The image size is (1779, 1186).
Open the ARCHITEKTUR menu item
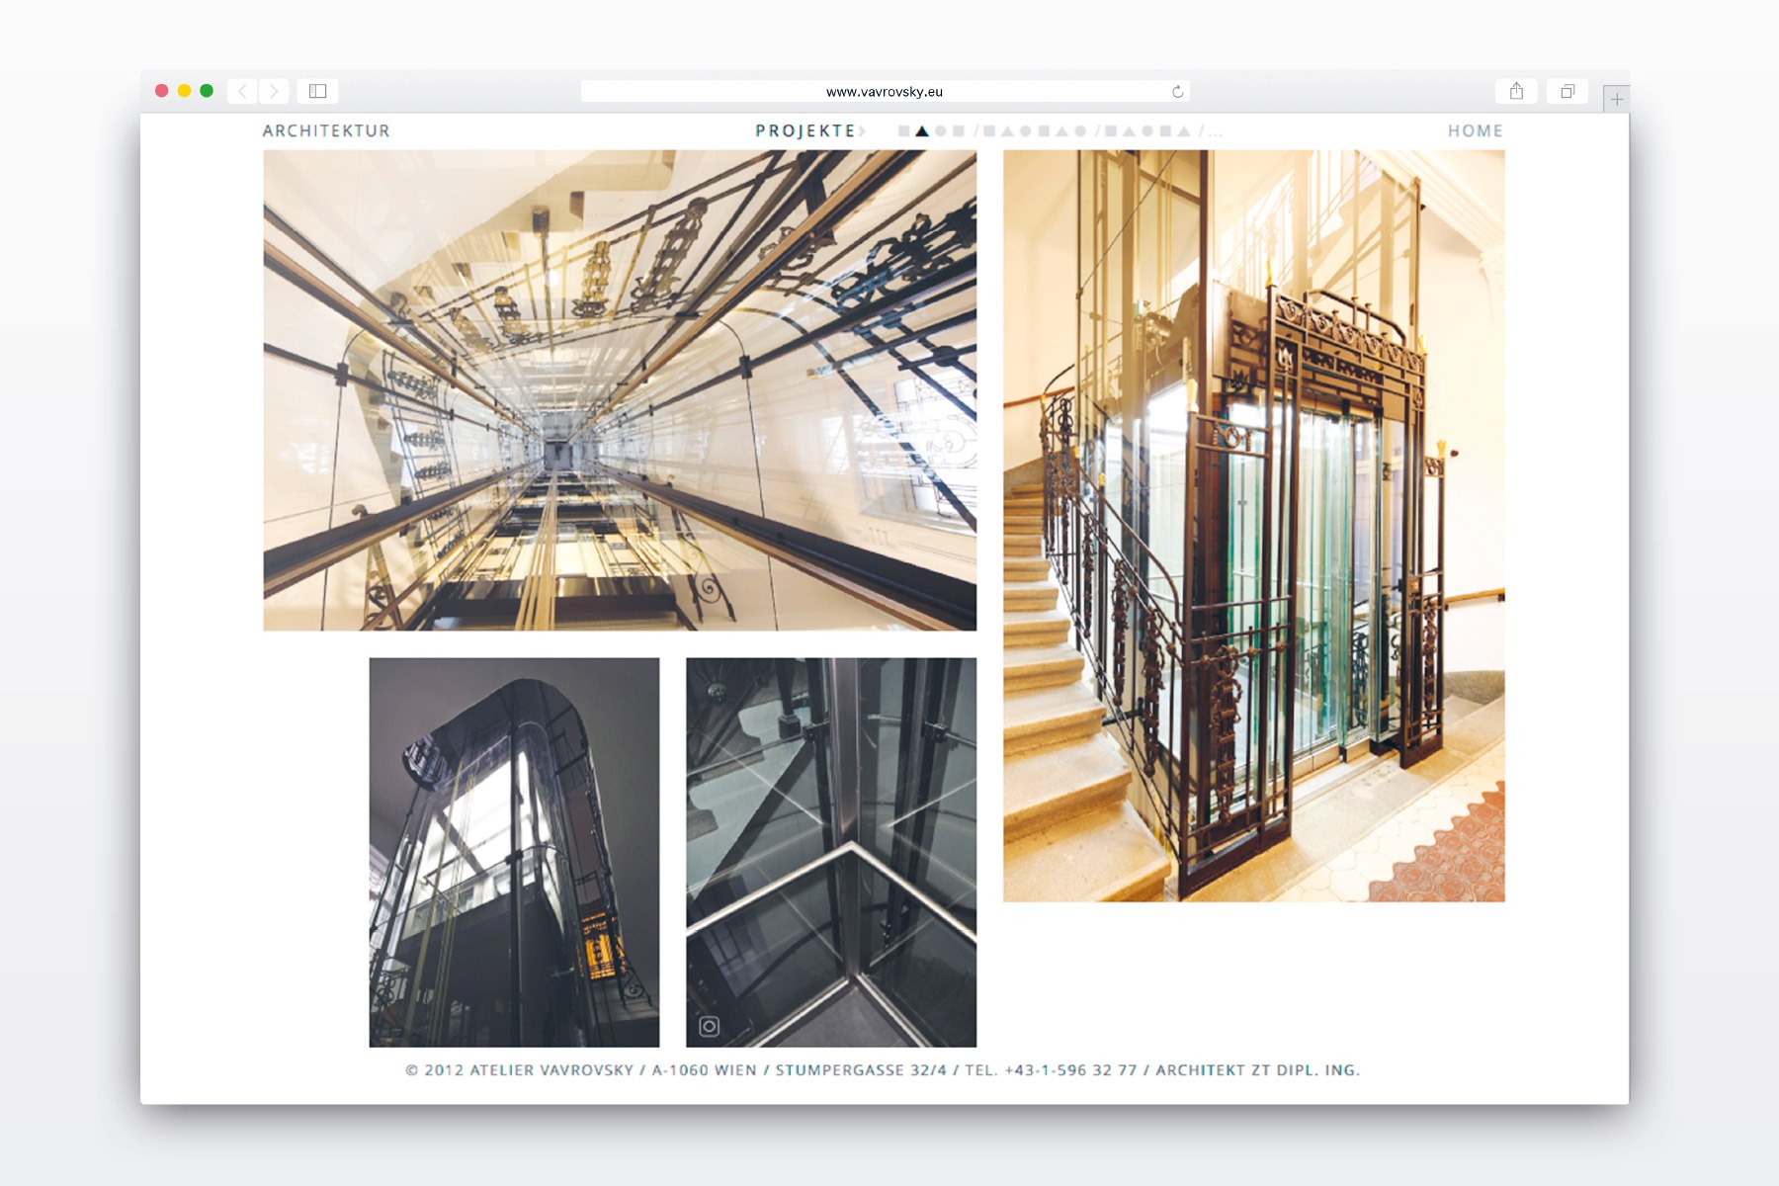[326, 130]
